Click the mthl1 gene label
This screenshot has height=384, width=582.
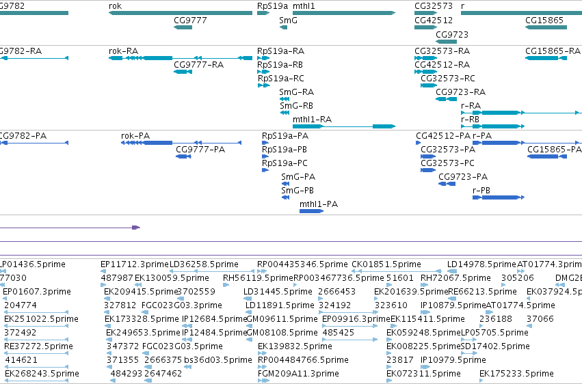(304, 6)
